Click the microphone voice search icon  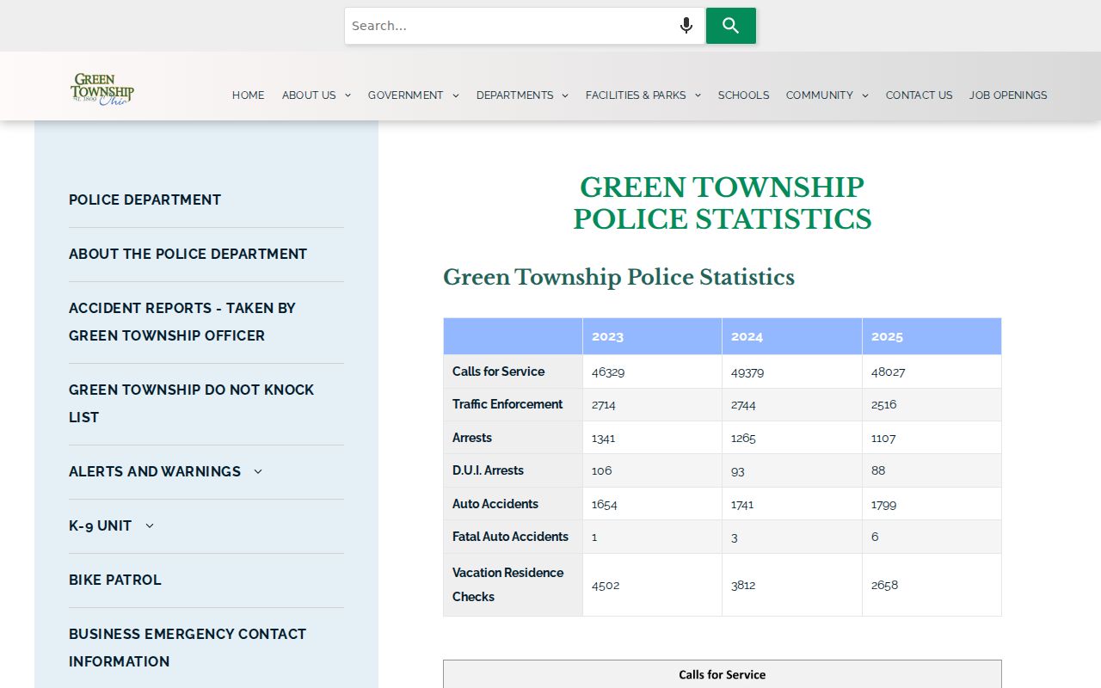pyautogui.click(x=686, y=26)
